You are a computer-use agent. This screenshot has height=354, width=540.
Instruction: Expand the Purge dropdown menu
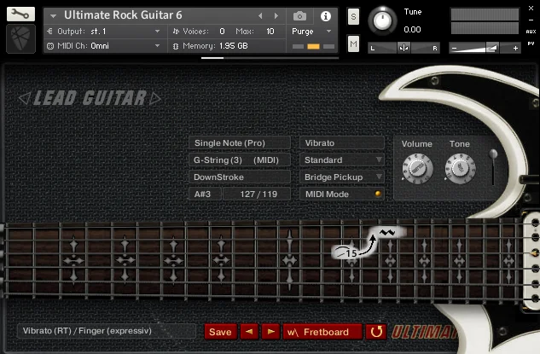pos(309,31)
